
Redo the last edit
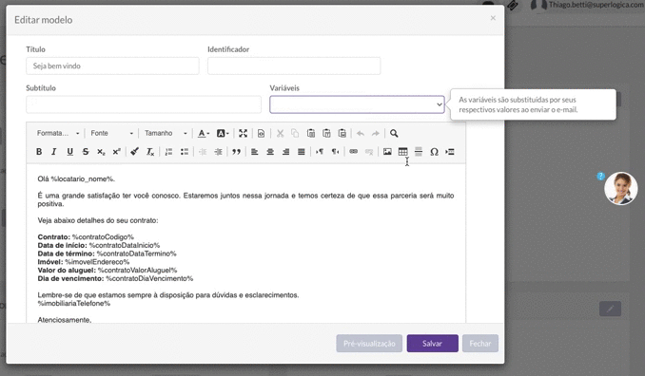tap(375, 133)
